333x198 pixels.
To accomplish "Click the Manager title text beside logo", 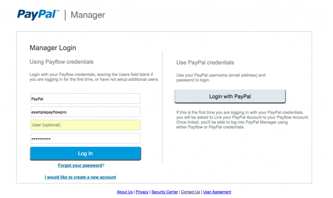I will (x=87, y=15).
